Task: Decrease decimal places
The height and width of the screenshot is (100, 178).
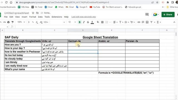Action: 37,22
